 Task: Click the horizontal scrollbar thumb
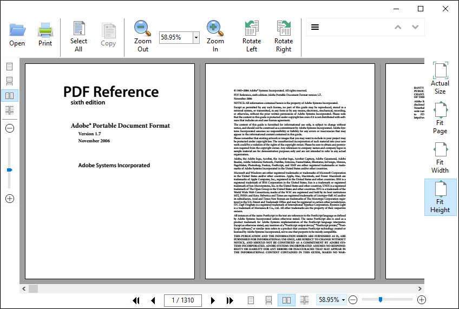pos(33,289)
